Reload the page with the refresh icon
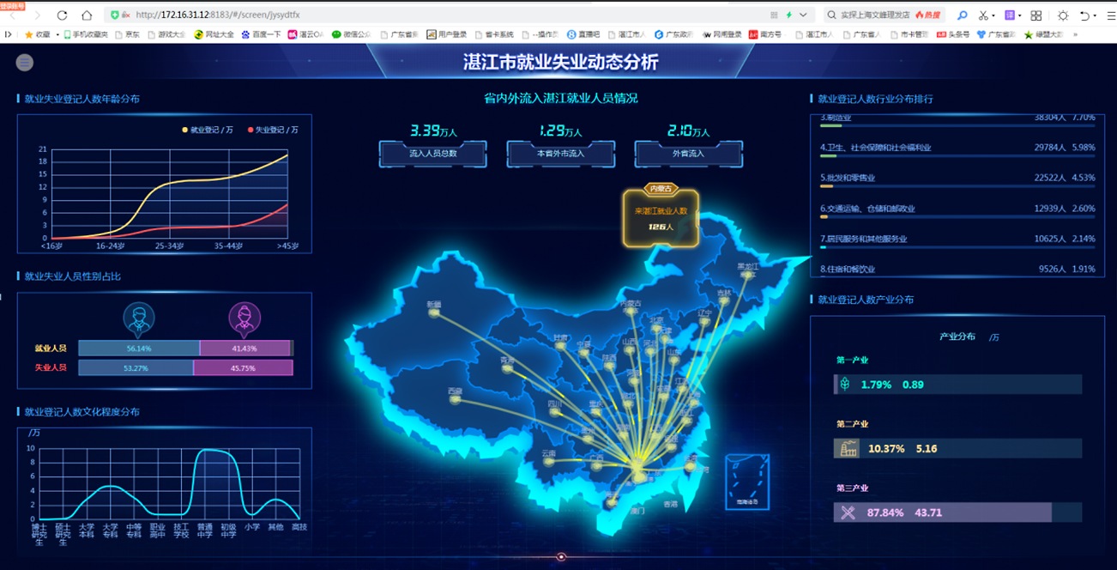This screenshot has height=570, width=1117. coord(62,15)
